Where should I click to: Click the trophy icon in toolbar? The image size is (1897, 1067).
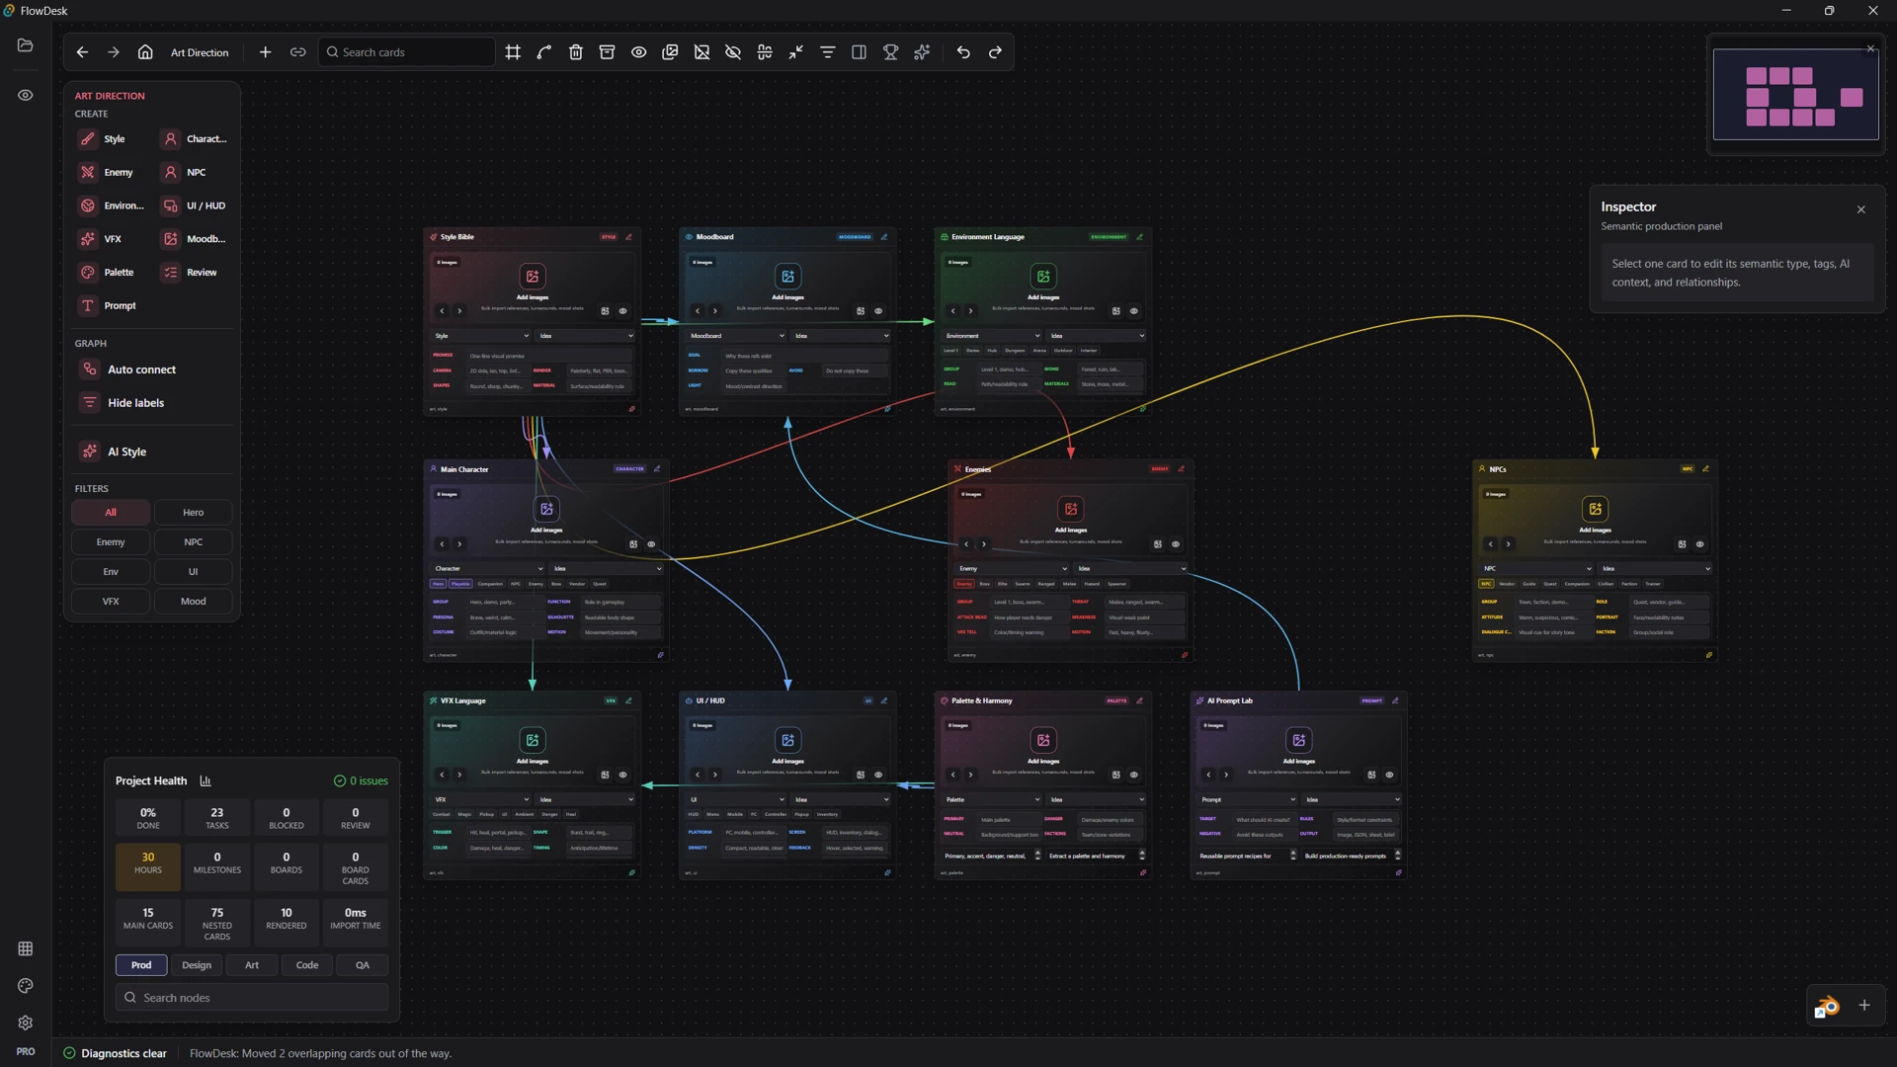(x=891, y=52)
